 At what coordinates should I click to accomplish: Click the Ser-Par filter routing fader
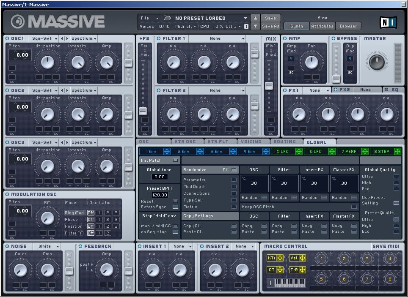point(143,111)
